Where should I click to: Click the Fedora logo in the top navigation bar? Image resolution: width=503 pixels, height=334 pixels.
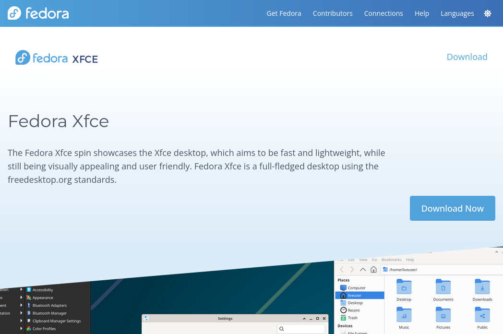pos(38,13)
